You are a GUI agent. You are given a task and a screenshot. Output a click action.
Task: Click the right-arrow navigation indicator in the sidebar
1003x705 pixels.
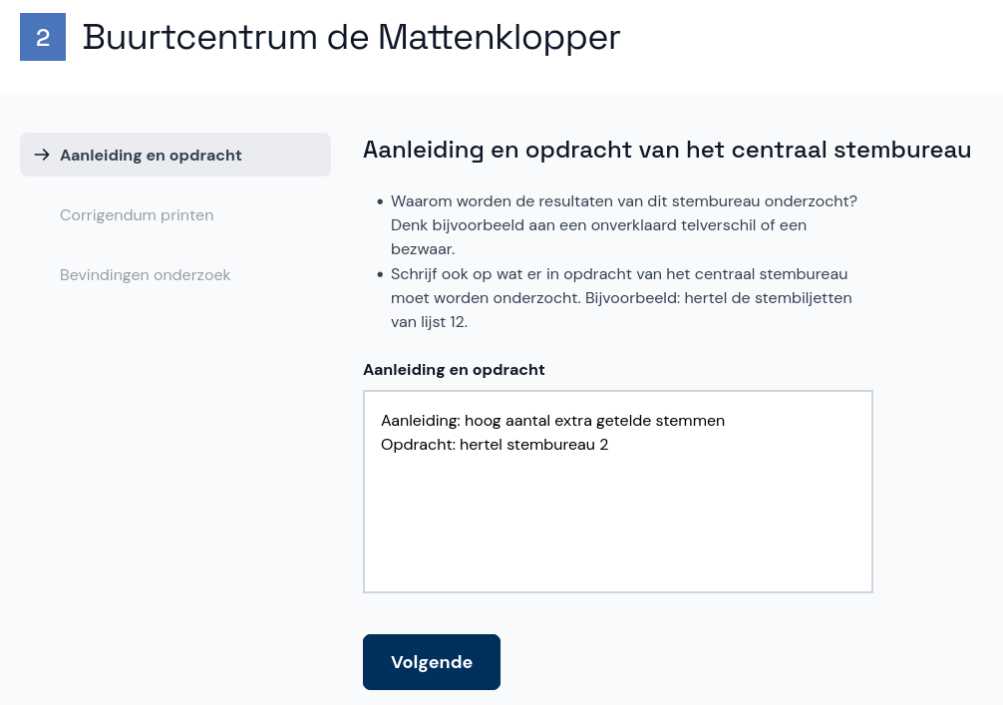(x=42, y=155)
